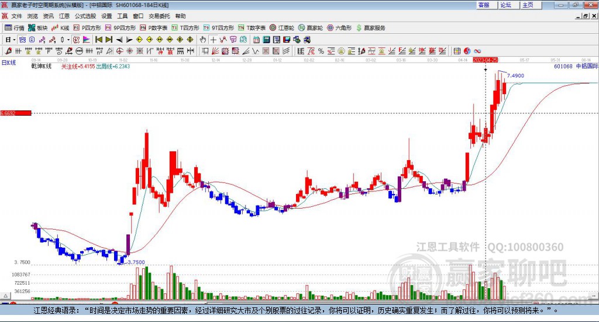Click the 乾坤K线 indicator label

[42, 67]
